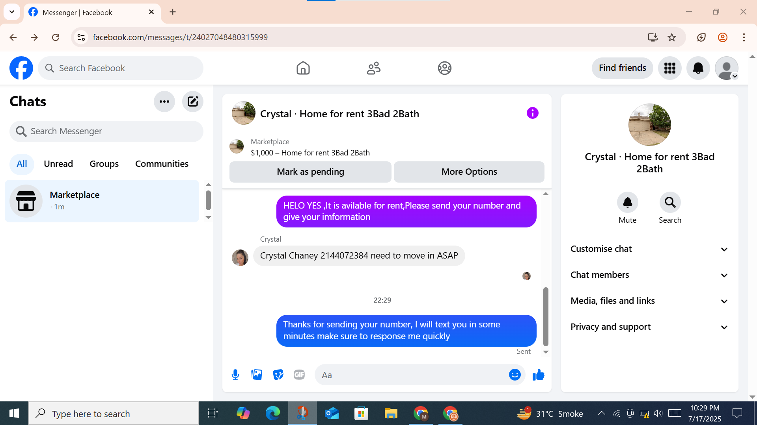Screen dimensions: 757x425
Task: Click the browser address bar URL
Action: point(180,37)
